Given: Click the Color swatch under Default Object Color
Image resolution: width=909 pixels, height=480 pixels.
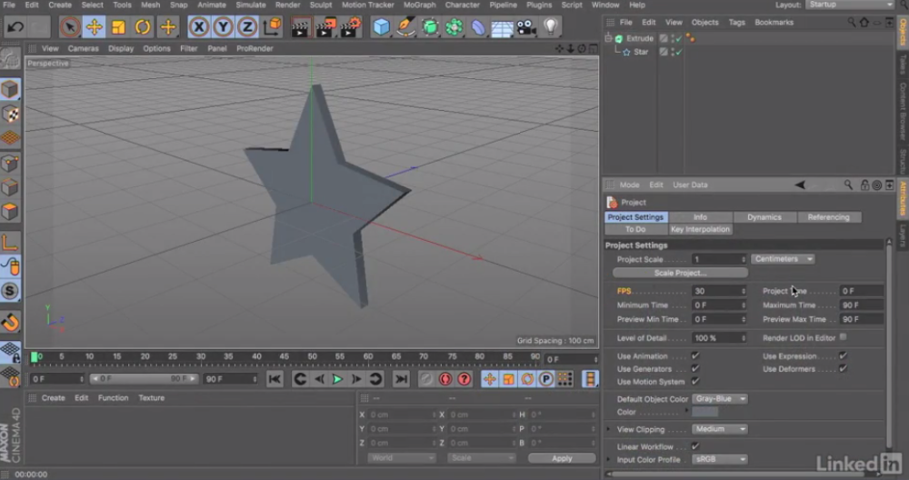Looking at the screenshot, I should pyautogui.click(x=705, y=412).
